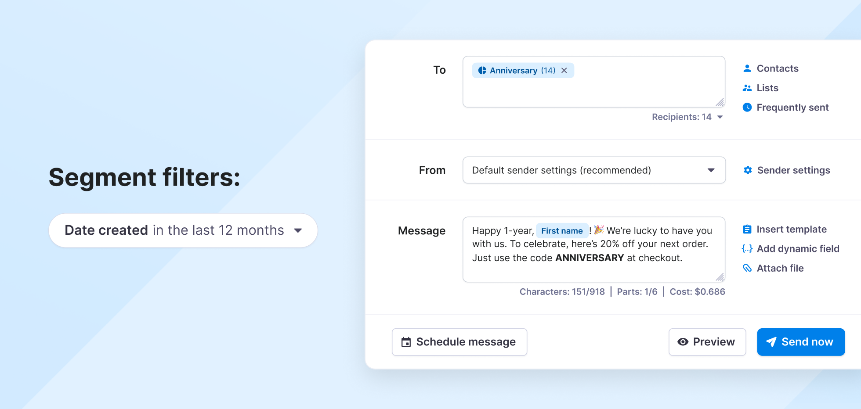Screen dimensions: 861x409
Task: Open the Contacts person icon
Action: point(747,68)
